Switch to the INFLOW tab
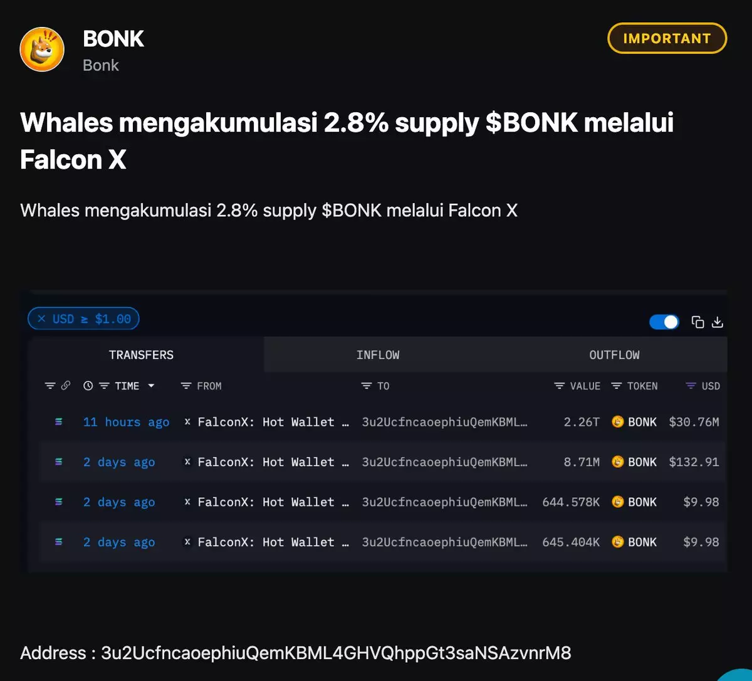 point(378,355)
